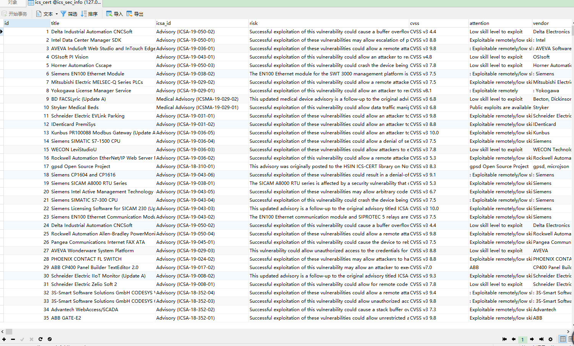Refresh the table data with the refresh icon
The width and height of the screenshot is (574, 346).
tap(41, 339)
